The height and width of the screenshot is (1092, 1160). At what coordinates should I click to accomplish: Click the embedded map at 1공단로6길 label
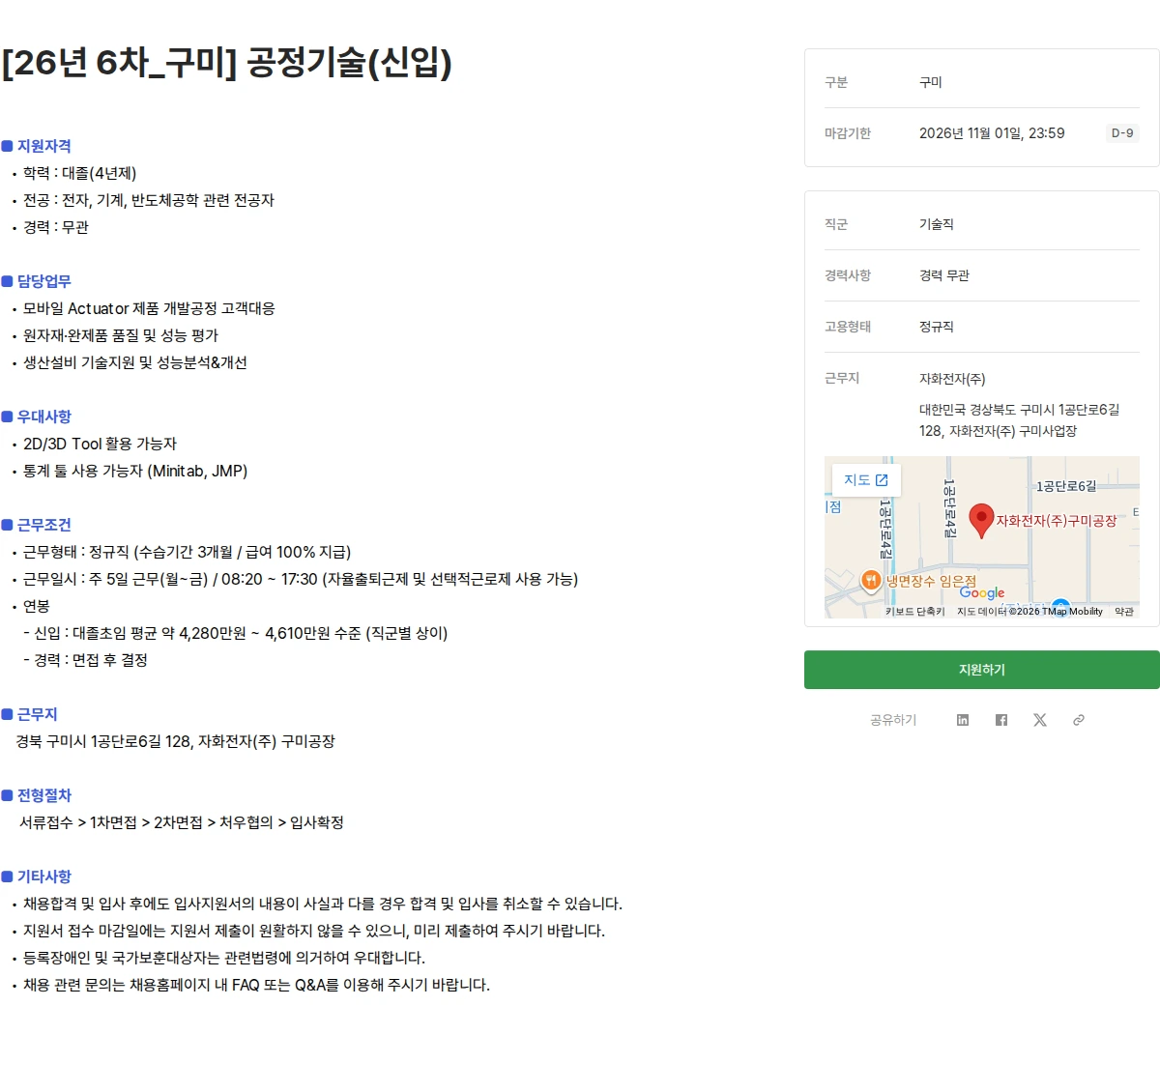[x=1066, y=486]
